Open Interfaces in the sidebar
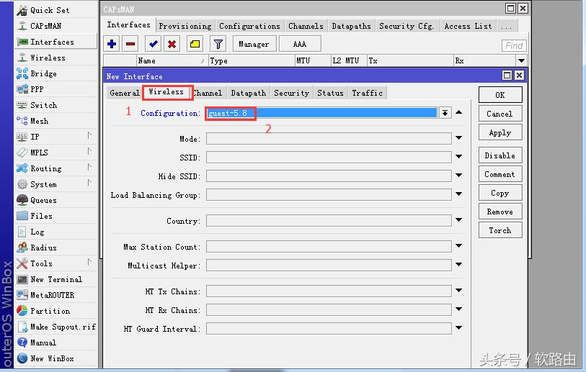The height and width of the screenshot is (372, 586). [x=56, y=42]
